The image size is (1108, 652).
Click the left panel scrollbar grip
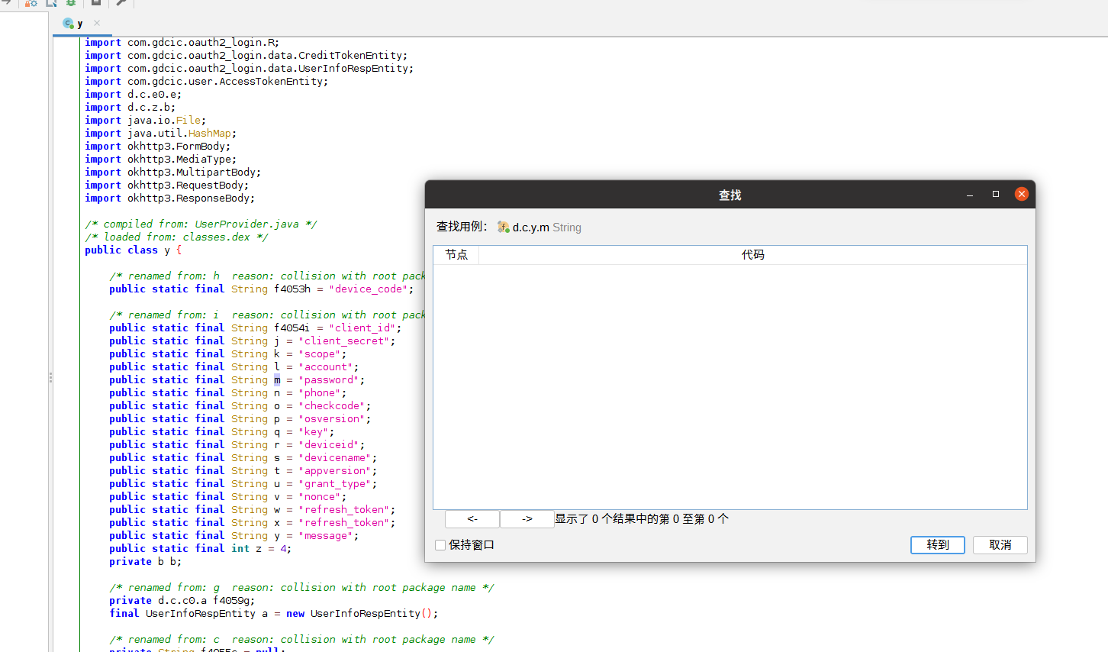pos(50,377)
